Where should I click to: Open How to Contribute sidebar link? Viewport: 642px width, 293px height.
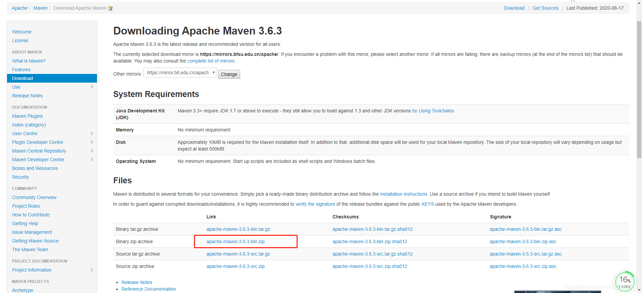point(31,215)
